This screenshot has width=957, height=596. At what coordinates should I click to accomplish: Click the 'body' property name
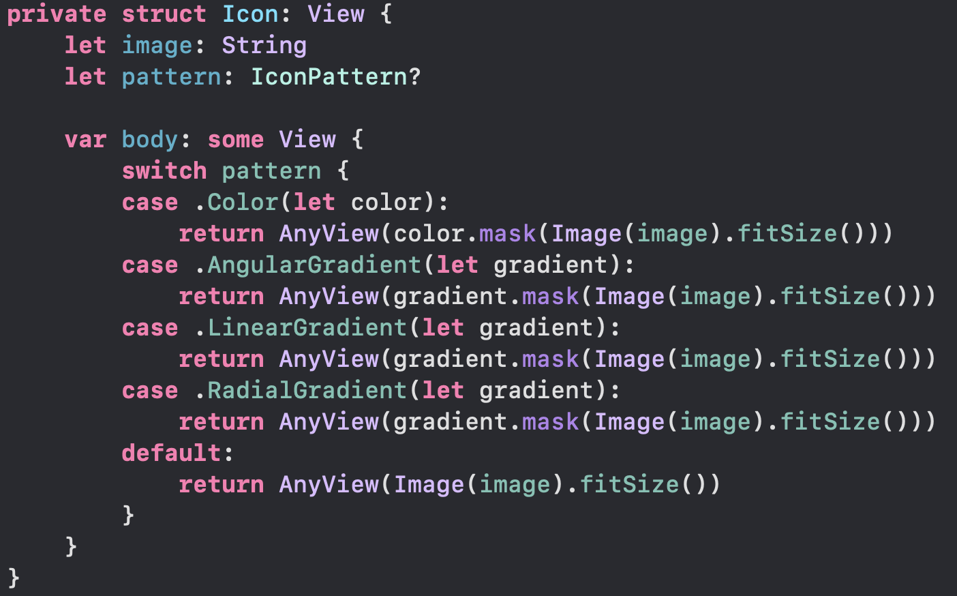(x=150, y=140)
